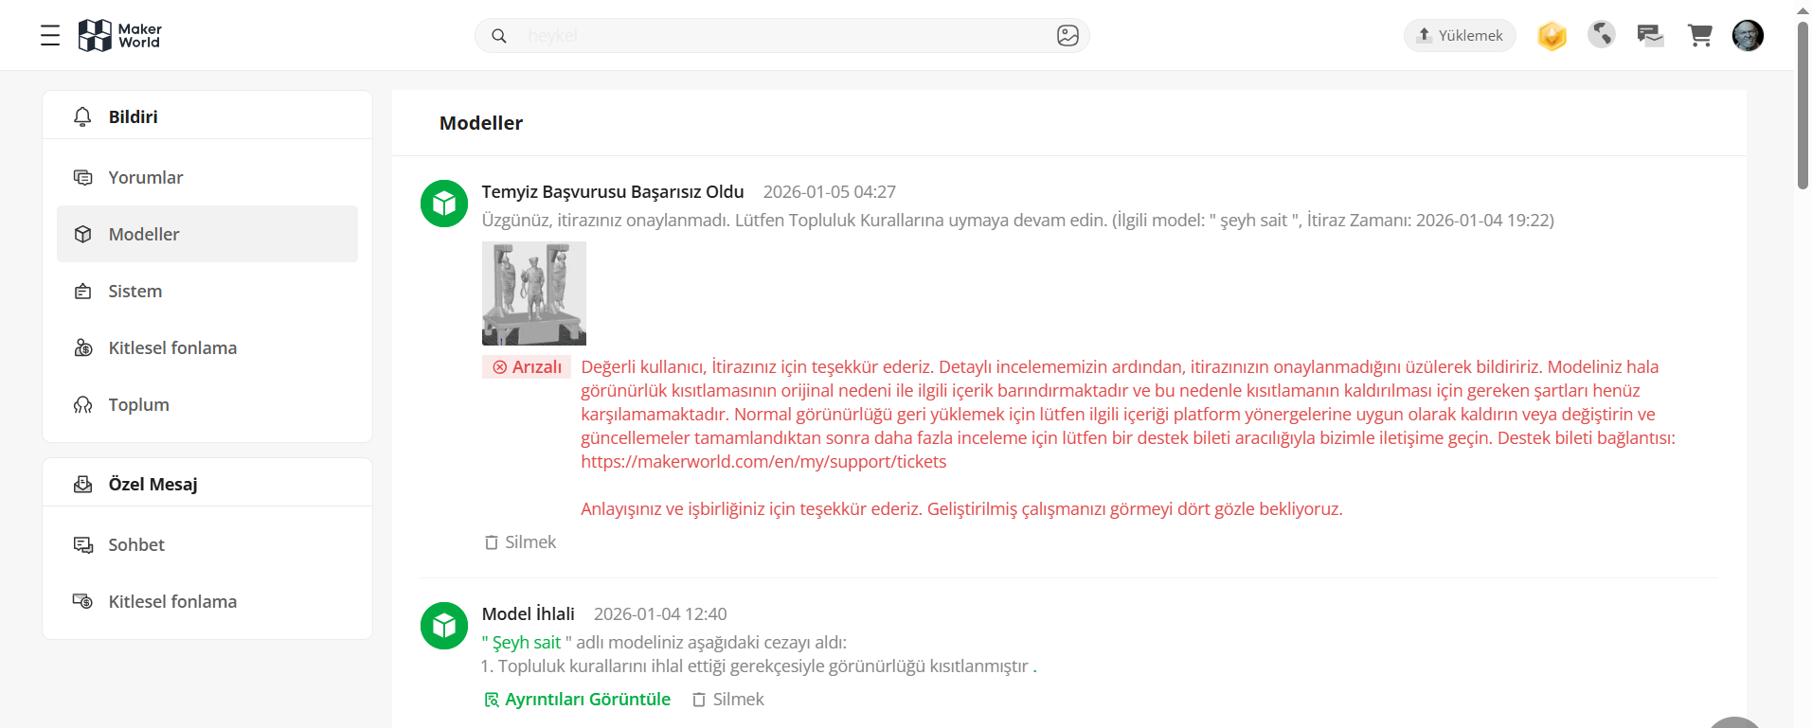1812x728 pixels.
Task: Click the model statue thumbnail
Action: (534, 293)
